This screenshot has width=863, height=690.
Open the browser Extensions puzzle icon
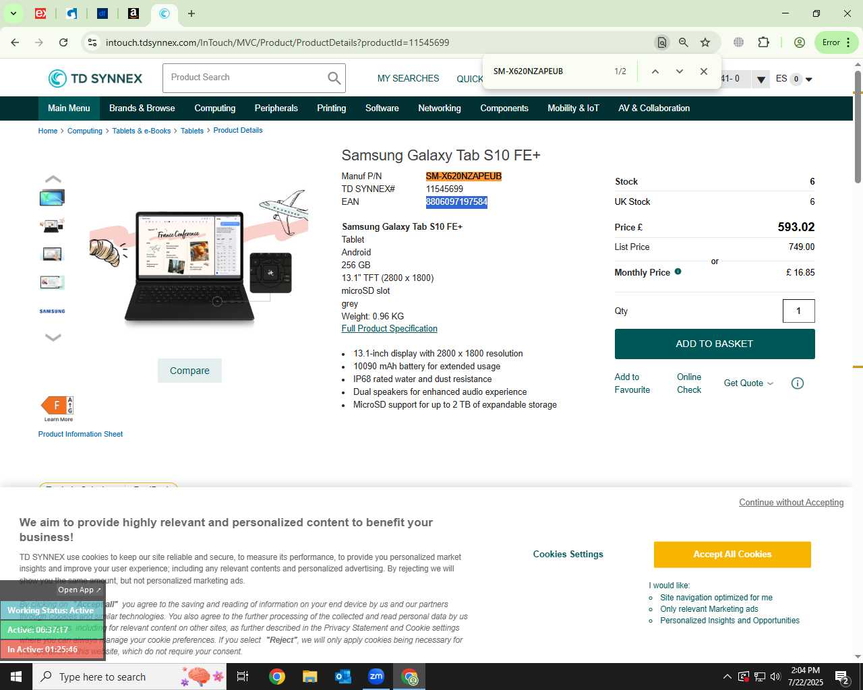coord(763,42)
